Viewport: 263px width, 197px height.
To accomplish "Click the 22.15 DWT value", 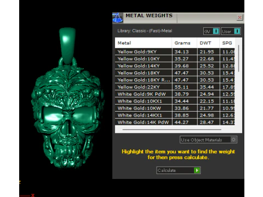I will click(x=207, y=101).
